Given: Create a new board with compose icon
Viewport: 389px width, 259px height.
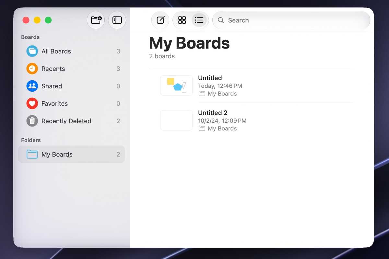Looking at the screenshot, I should 160,20.
